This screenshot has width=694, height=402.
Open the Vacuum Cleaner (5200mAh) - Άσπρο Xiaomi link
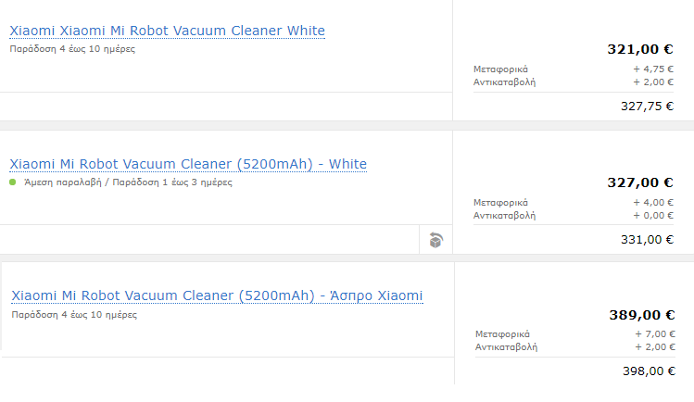217,296
